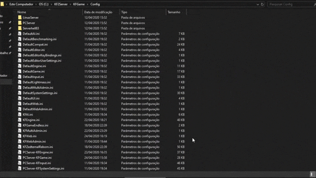Click the DefaultMultiAdmin.ini file icon
The image size is (316, 178).
(x=20, y=88)
